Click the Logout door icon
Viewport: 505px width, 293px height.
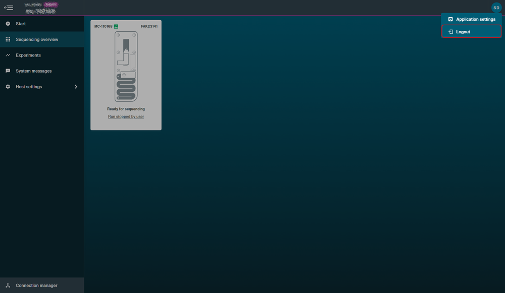coord(450,32)
